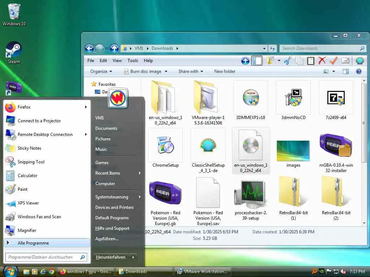This screenshot has width=370, height=277.
Task: Select the processhacker-2.39-setup file
Action: [x=251, y=200]
